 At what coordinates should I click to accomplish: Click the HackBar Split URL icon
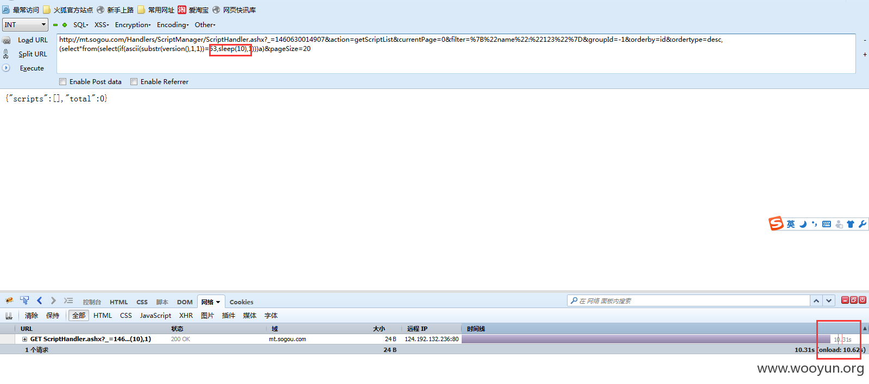point(6,54)
